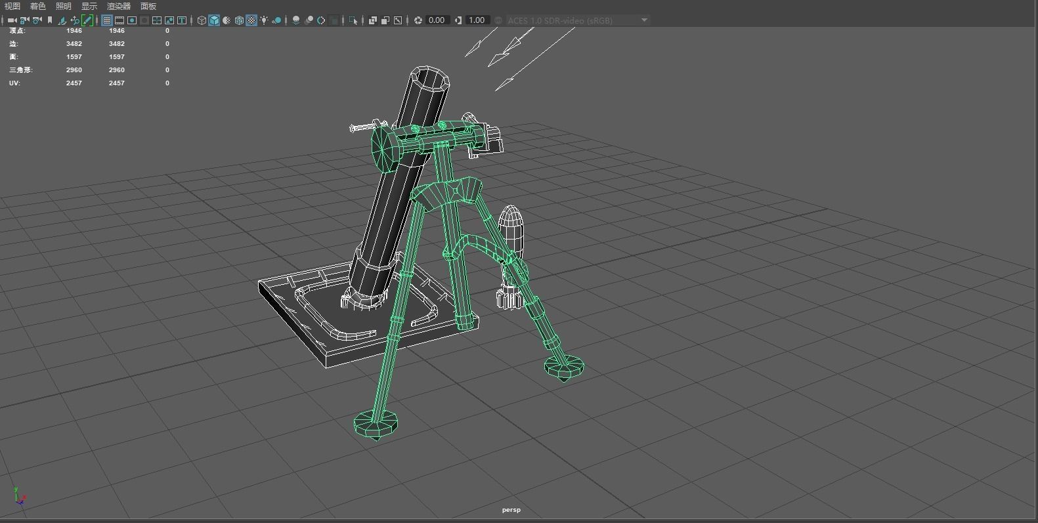
Task: Toggle the X-Ray icon
Action: (373, 20)
